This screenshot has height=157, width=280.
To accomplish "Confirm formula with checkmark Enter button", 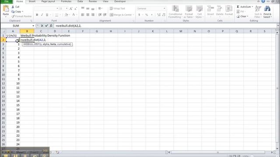I will pos(47,26).
